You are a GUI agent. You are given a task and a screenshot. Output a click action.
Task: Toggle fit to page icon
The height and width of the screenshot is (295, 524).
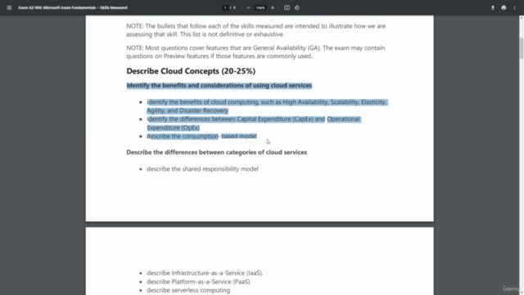[287, 7]
